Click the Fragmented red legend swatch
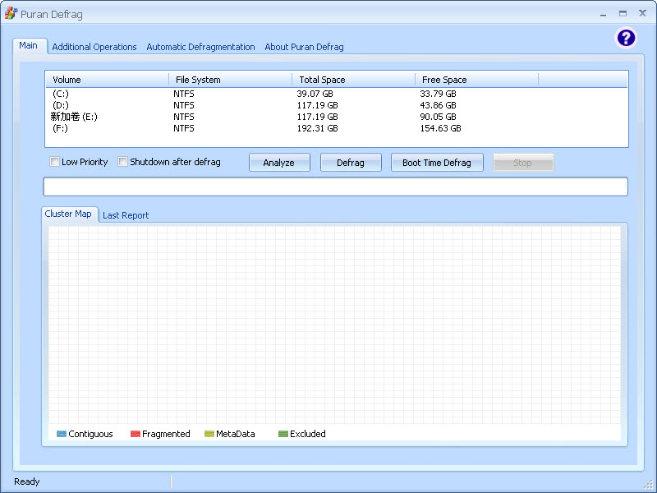The height and width of the screenshot is (493, 657). pos(136,434)
